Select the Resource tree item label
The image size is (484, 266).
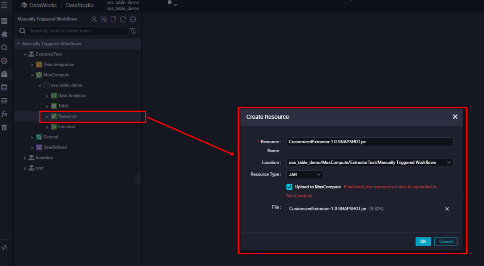pos(67,116)
